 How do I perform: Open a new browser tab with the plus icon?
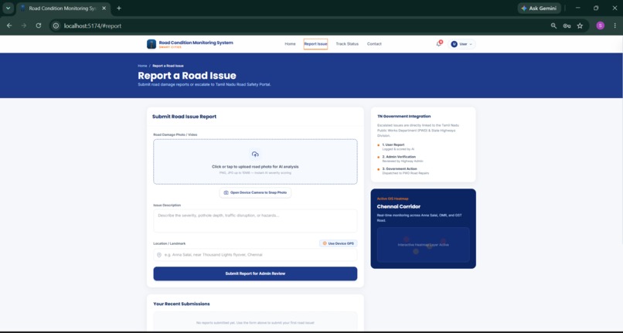(x=119, y=8)
